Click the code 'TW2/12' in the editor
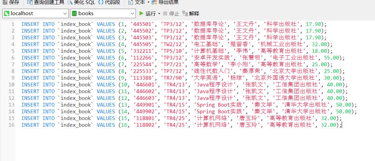The height and width of the screenshot is (161, 375). [173, 44]
